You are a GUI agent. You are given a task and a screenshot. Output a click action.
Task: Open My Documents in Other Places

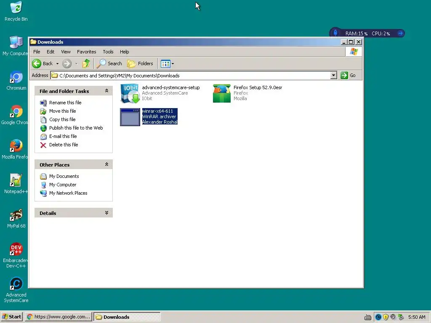(64, 176)
